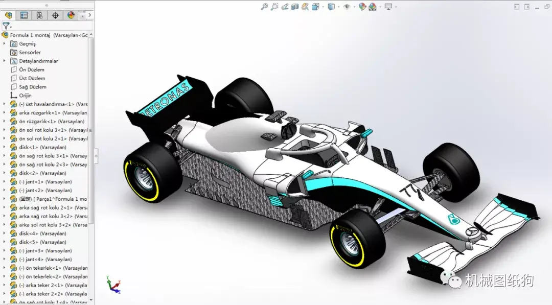The width and height of the screenshot is (552, 305).
Task: Select the Sağ Düzlem plane
Action: [x=28, y=87]
